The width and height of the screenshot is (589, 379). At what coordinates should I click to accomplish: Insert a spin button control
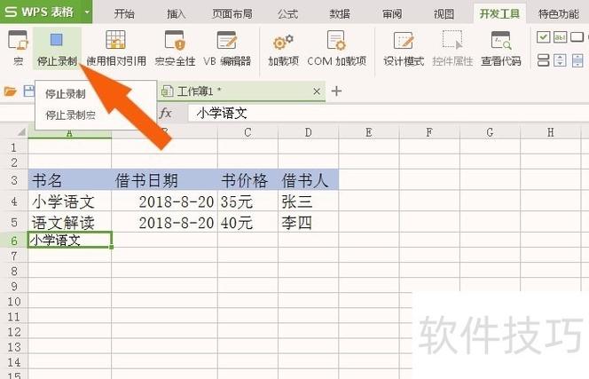(560, 60)
